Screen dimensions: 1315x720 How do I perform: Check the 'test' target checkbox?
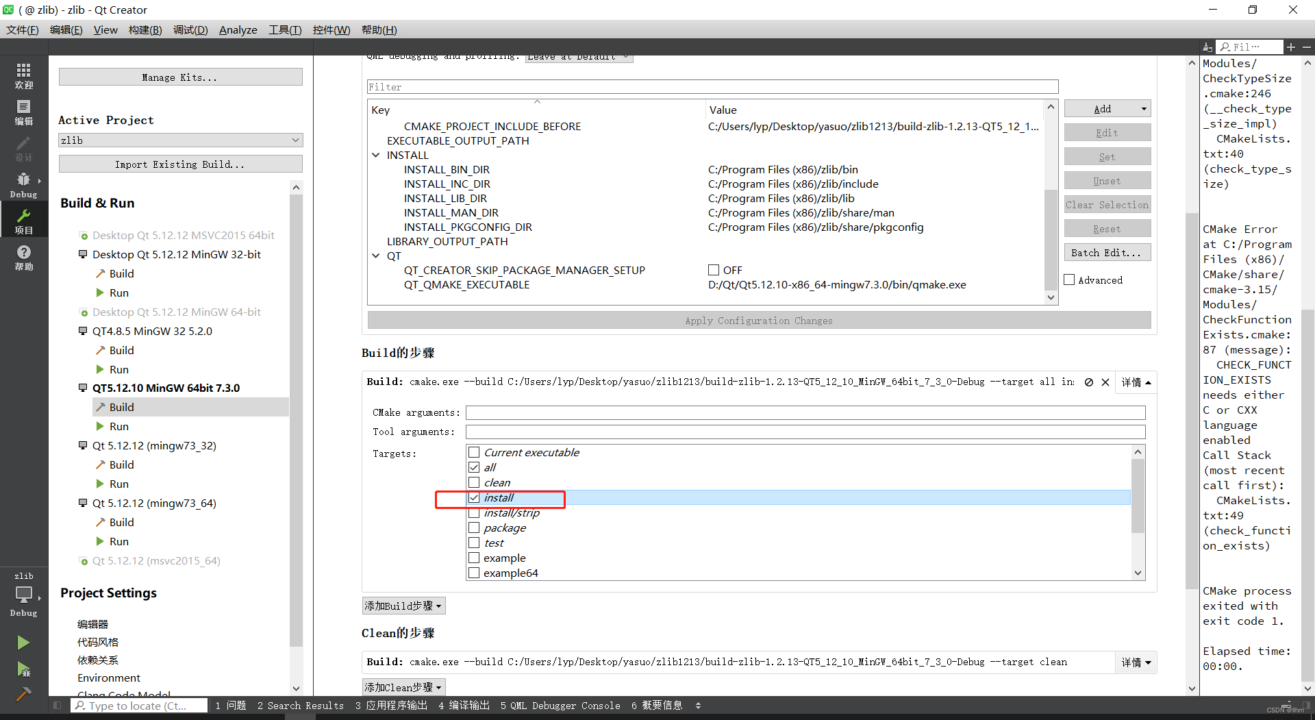(474, 543)
